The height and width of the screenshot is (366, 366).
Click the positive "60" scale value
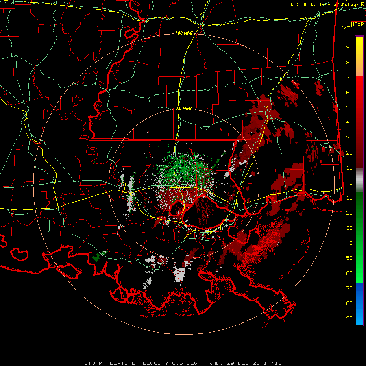coord(349,92)
